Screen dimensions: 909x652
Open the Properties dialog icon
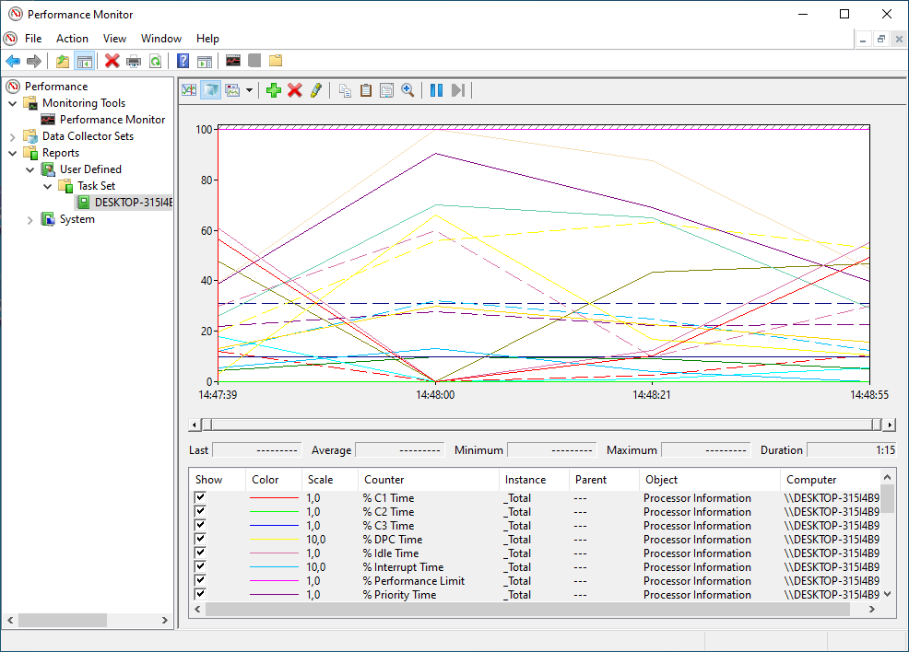coord(386,89)
